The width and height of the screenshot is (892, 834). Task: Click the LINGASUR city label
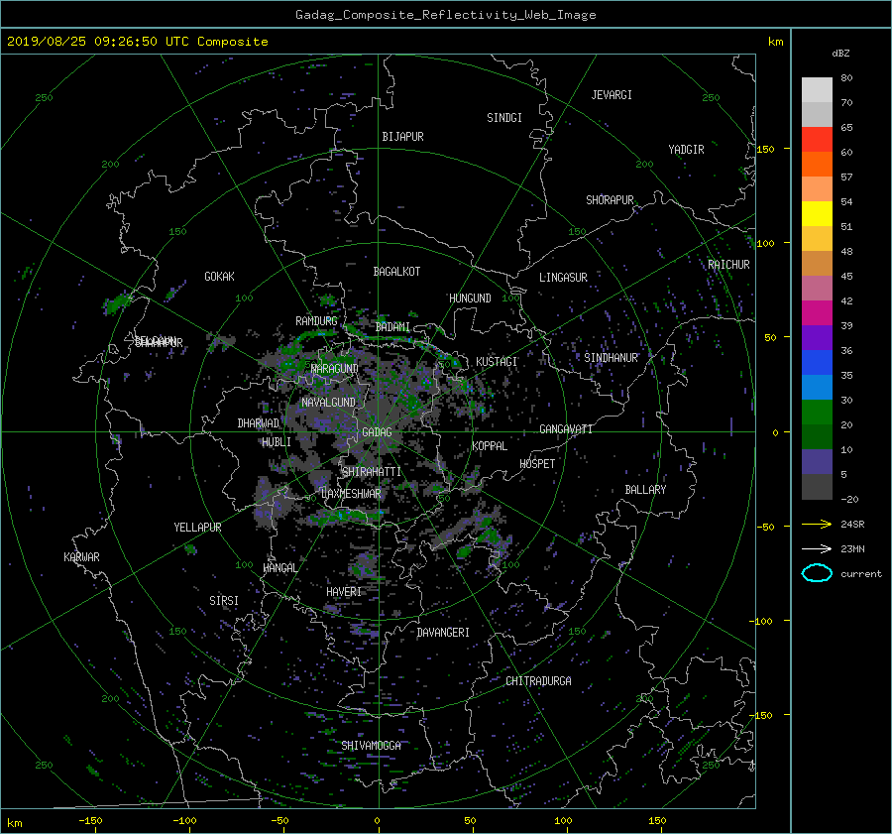click(x=563, y=278)
